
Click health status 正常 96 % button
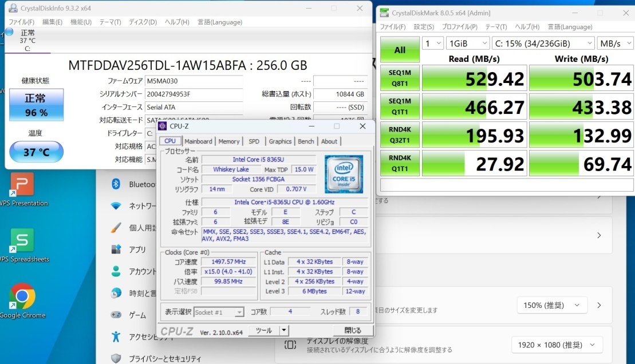click(37, 105)
